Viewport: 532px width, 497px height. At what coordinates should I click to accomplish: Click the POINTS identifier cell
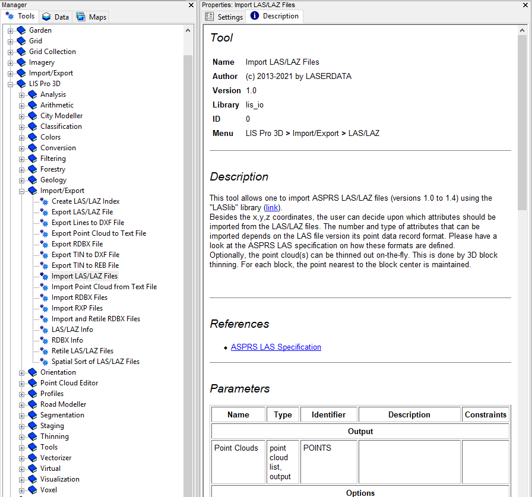(x=329, y=462)
